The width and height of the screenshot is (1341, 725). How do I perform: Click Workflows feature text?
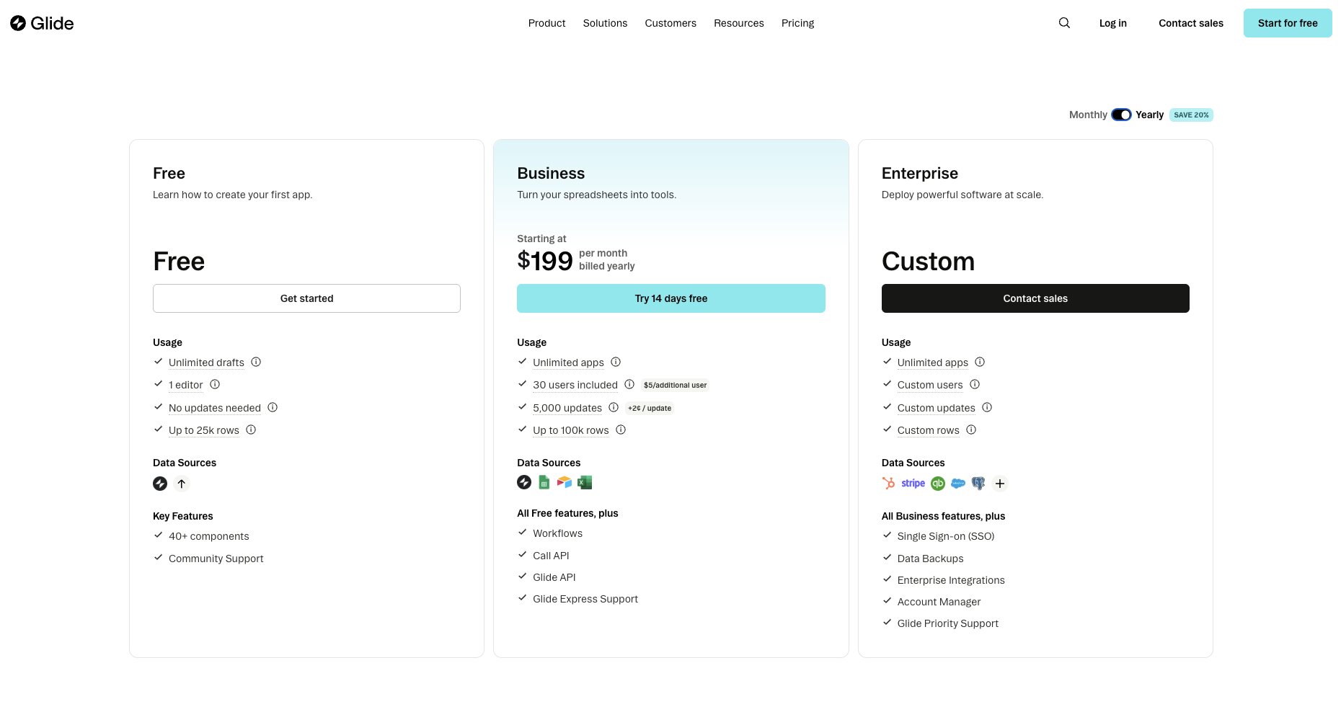click(557, 533)
